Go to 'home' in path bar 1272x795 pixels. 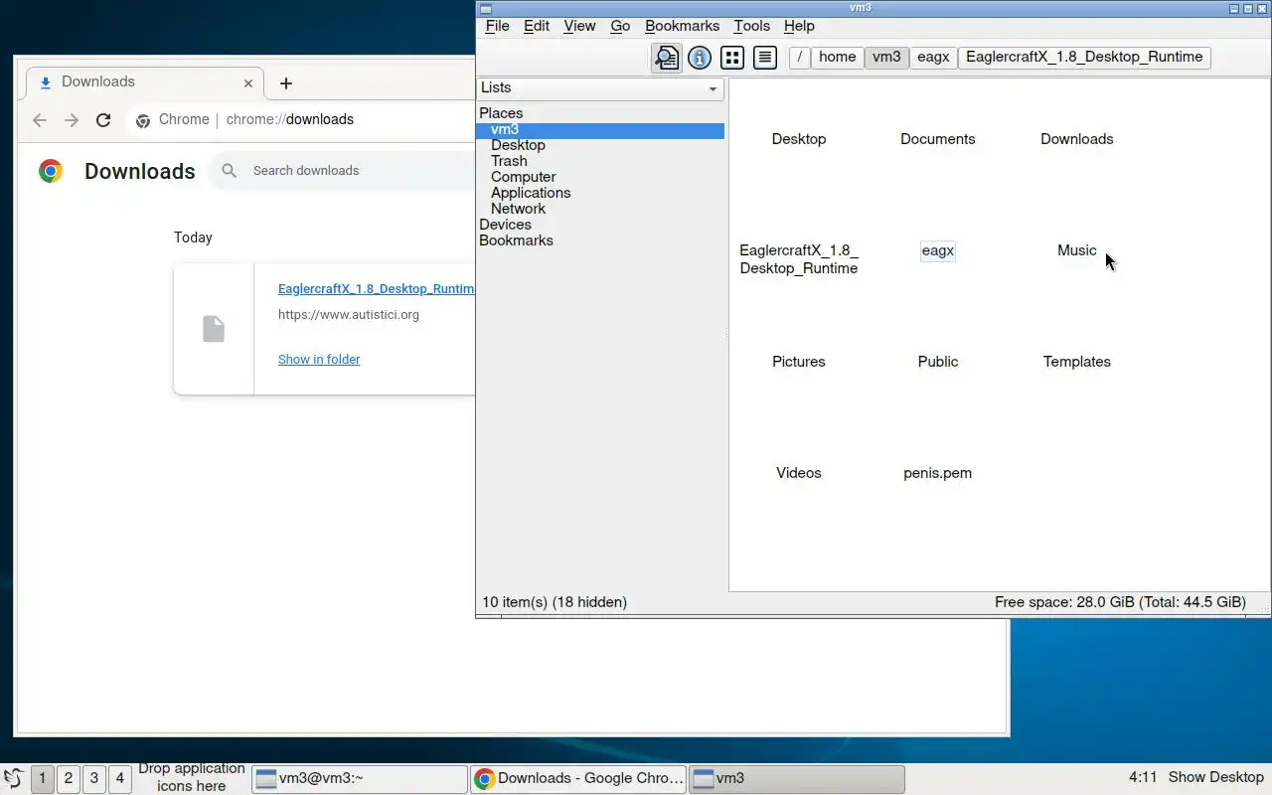(838, 57)
